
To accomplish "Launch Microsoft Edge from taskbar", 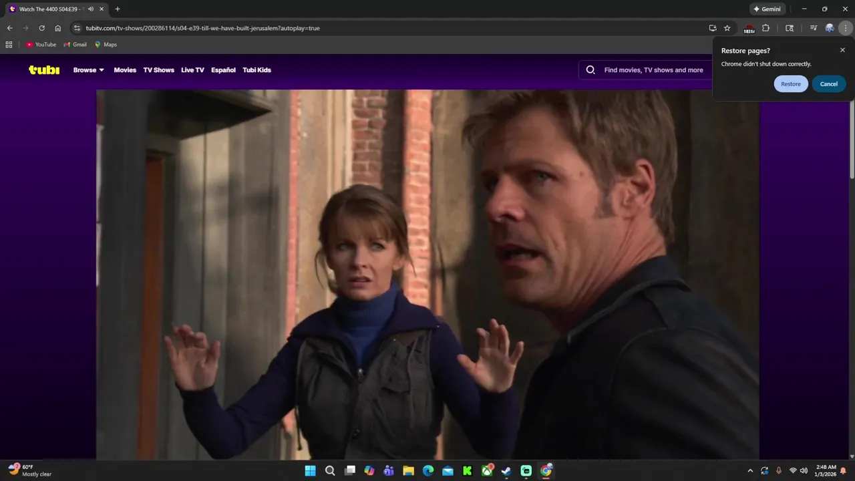I will tap(428, 470).
